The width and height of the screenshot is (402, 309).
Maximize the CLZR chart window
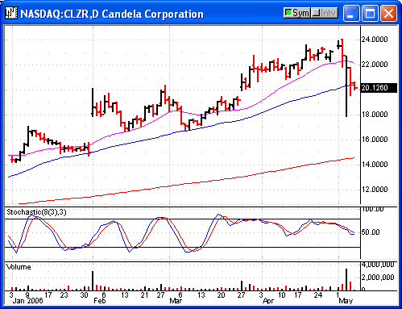pyautogui.click(x=370, y=13)
